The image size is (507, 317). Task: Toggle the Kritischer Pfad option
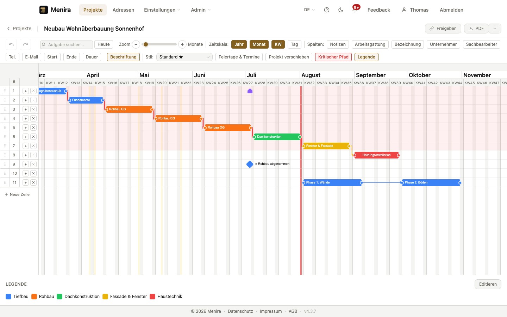point(333,57)
